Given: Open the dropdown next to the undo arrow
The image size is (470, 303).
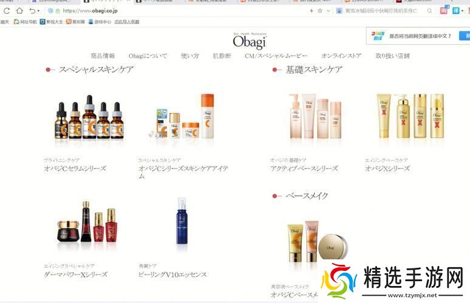Looking at the screenshot, I should [38, 11].
